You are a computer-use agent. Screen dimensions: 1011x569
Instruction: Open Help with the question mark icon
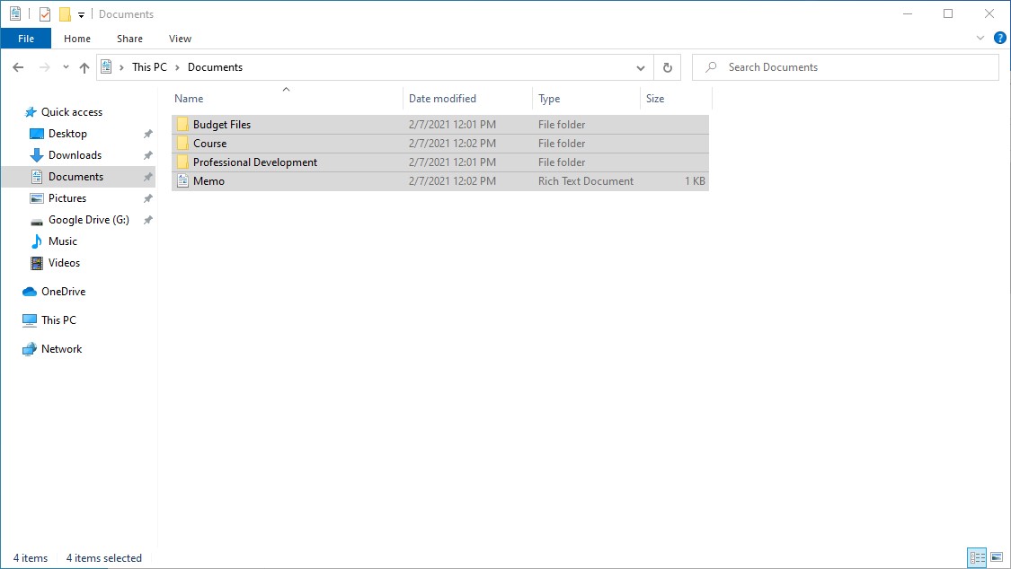[999, 39]
